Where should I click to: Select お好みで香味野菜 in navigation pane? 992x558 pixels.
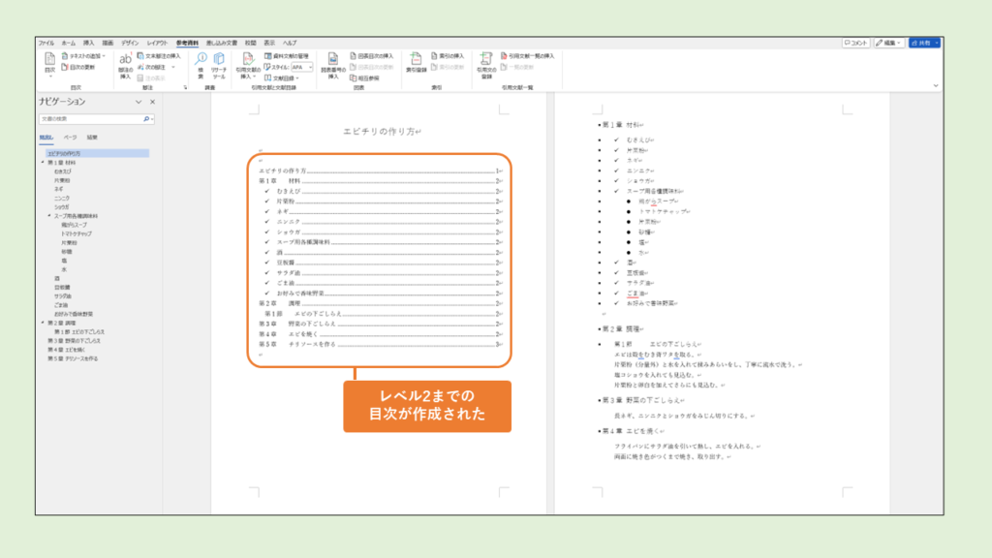point(74,314)
